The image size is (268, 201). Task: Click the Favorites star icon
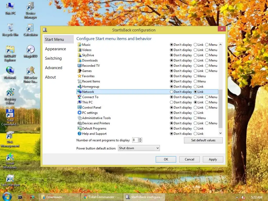[80, 76]
